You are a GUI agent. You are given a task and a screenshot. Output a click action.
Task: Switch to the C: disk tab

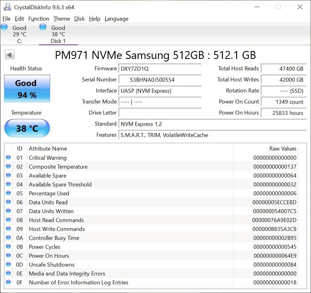(19, 34)
